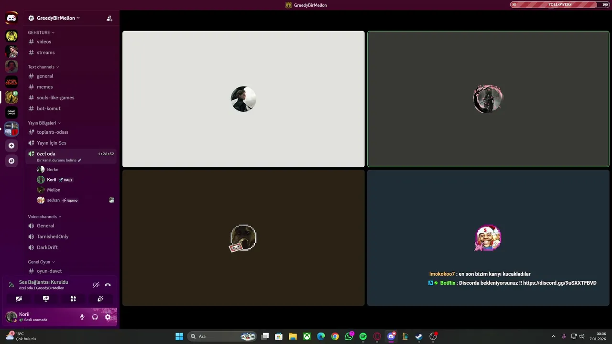Open Google Chrome from the taskbar
Screen dimensions: 612x344
tap(335, 336)
